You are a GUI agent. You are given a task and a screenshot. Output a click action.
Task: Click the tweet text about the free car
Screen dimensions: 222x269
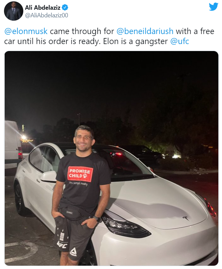click(109, 36)
